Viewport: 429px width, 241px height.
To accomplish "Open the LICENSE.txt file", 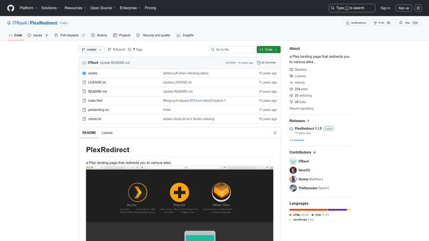I will [97, 82].
